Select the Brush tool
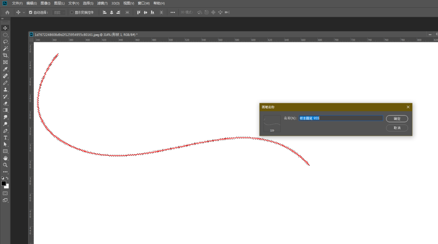 click(5, 83)
